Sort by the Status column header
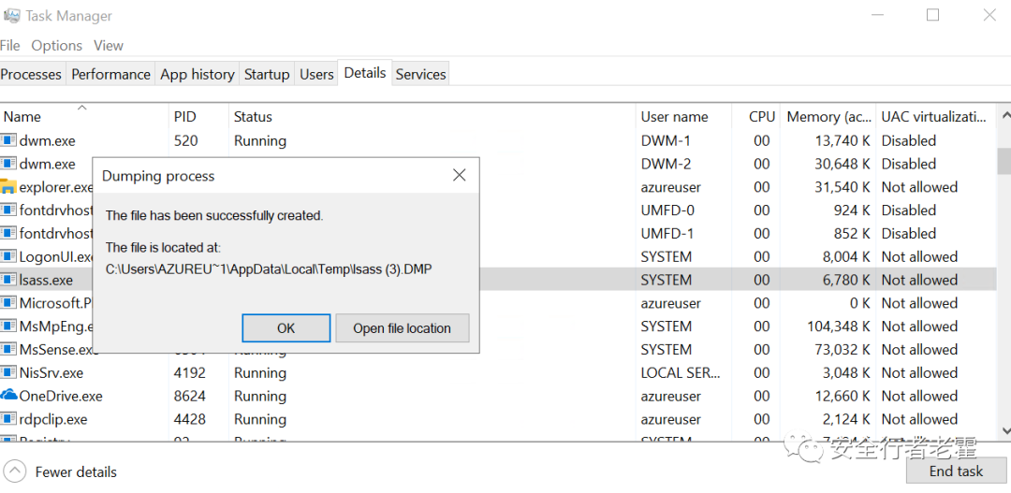This screenshot has width=1011, height=493. click(x=432, y=117)
